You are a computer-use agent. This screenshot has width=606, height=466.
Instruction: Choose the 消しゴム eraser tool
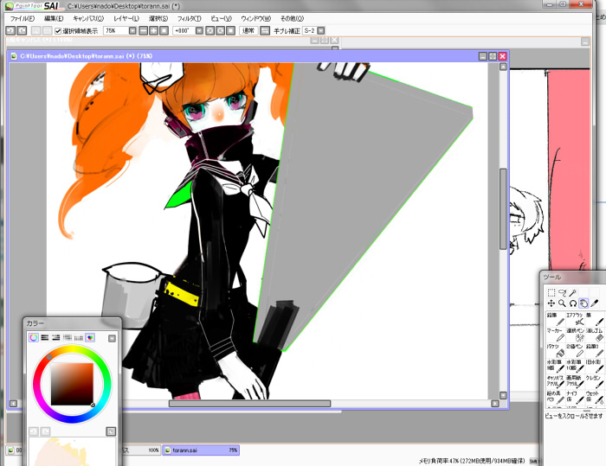595,335
